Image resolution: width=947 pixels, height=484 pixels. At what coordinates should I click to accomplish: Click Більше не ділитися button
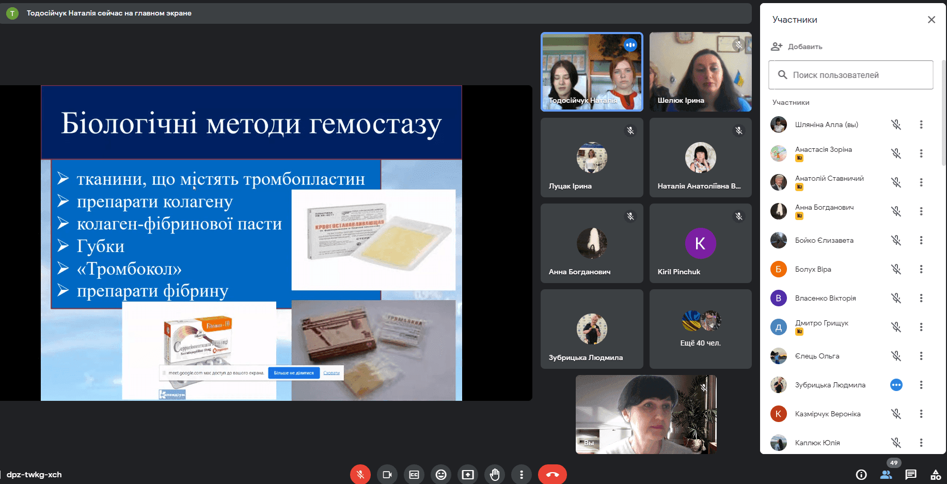pos(294,372)
